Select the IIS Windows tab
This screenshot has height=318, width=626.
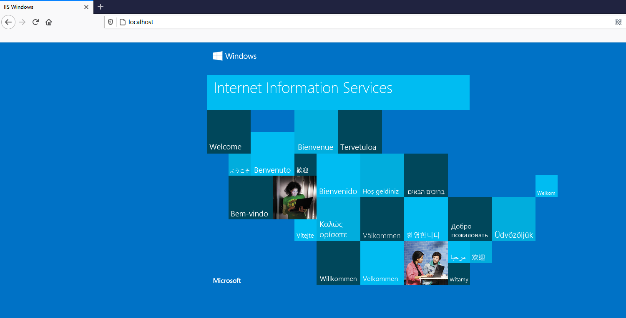47,7
